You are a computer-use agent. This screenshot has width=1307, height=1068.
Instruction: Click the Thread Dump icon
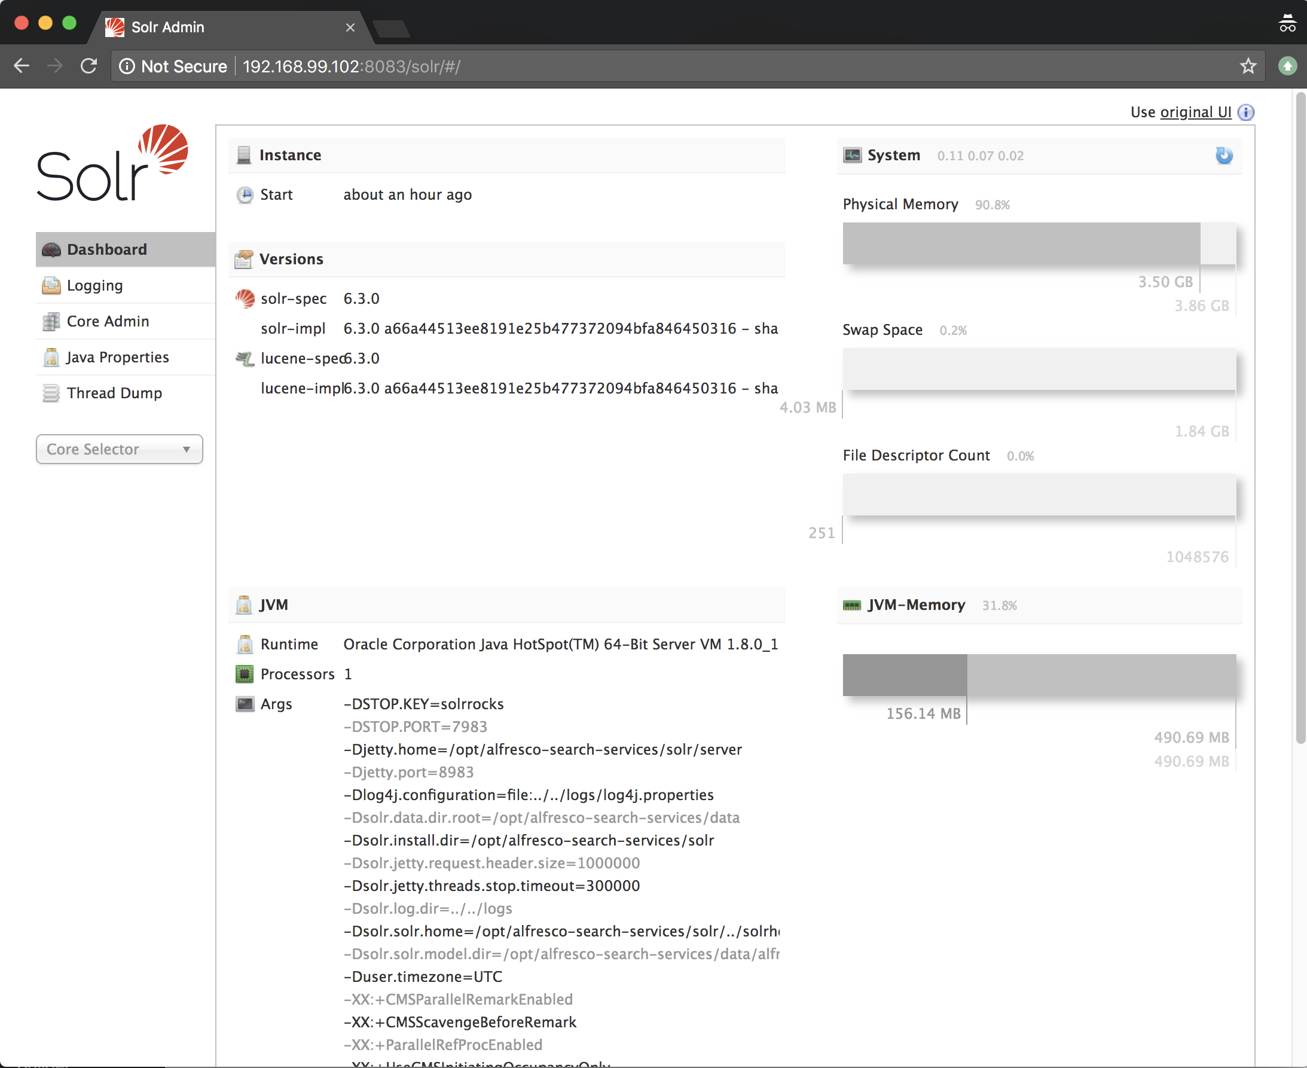tap(51, 393)
